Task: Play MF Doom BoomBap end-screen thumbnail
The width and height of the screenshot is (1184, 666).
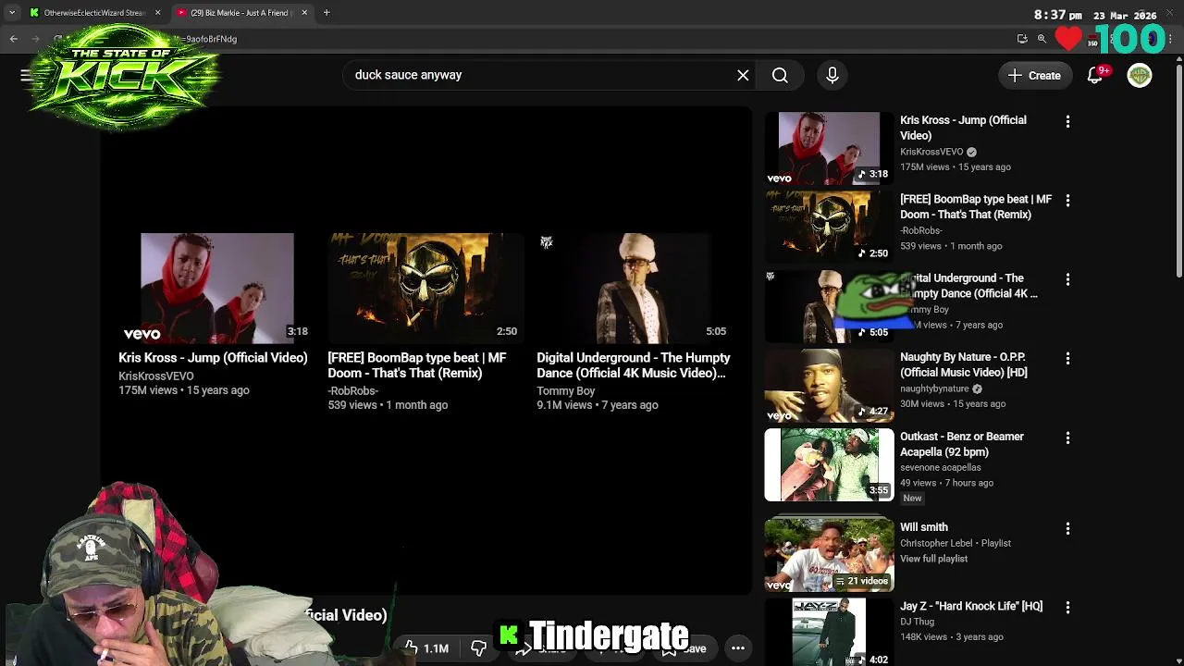Action: (x=425, y=288)
